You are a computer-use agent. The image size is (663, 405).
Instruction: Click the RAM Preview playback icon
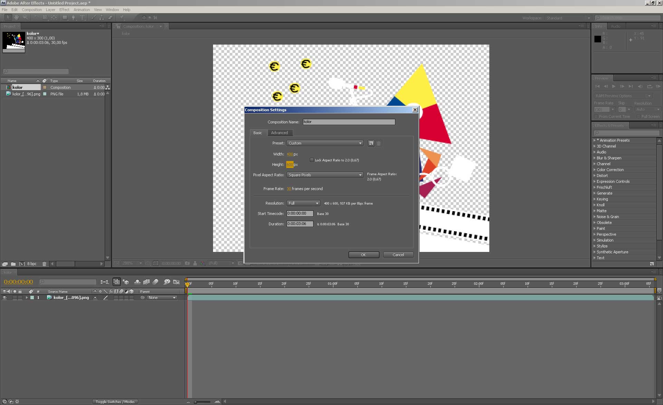point(657,87)
